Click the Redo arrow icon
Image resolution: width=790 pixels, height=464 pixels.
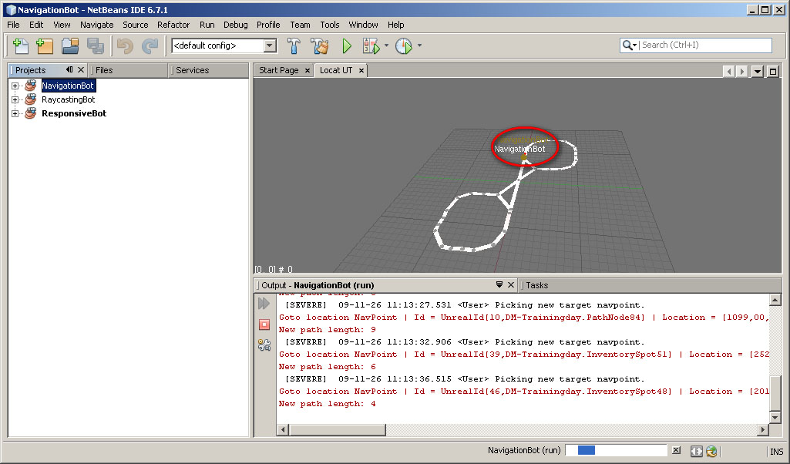point(150,45)
